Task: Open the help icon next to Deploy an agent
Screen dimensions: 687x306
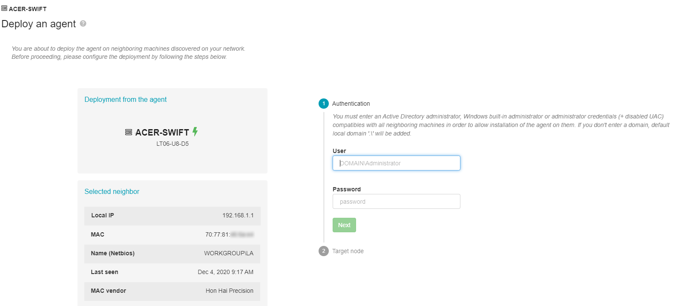Action: [x=83, y=24]
